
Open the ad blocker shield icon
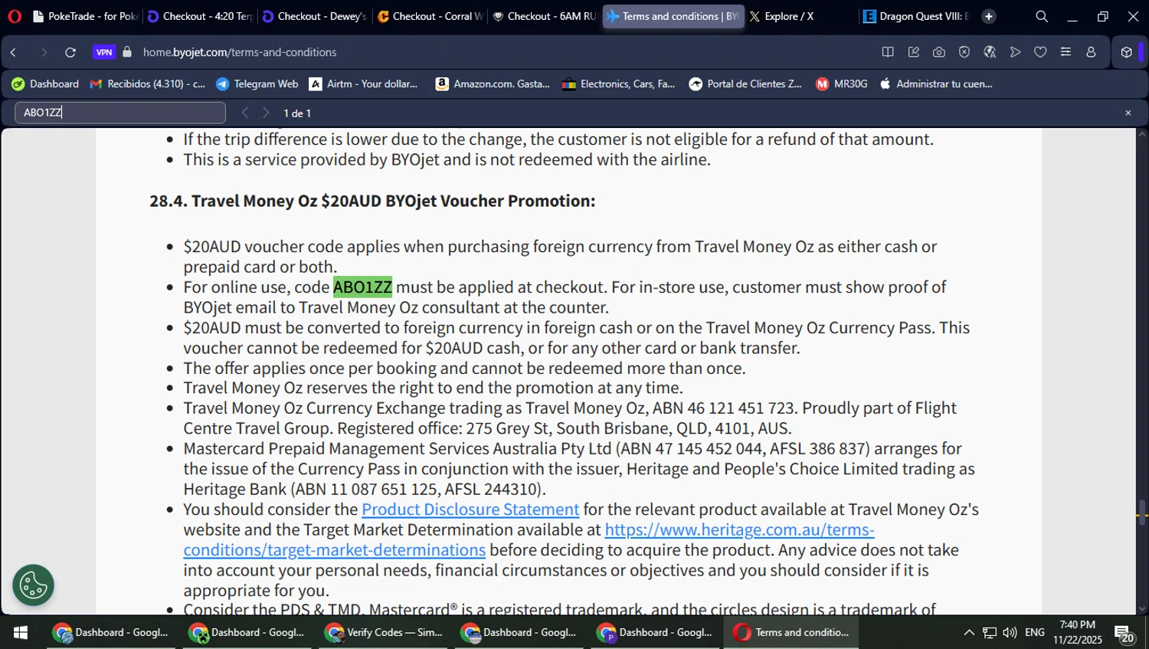point(964,52)
